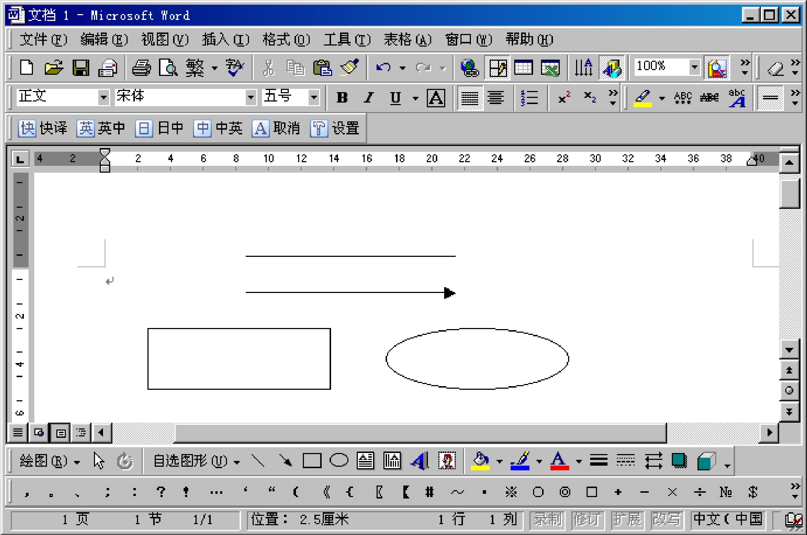Open the 表格(A) menu
The width and height of the screenshot is (807, 535).
[407, 39]
